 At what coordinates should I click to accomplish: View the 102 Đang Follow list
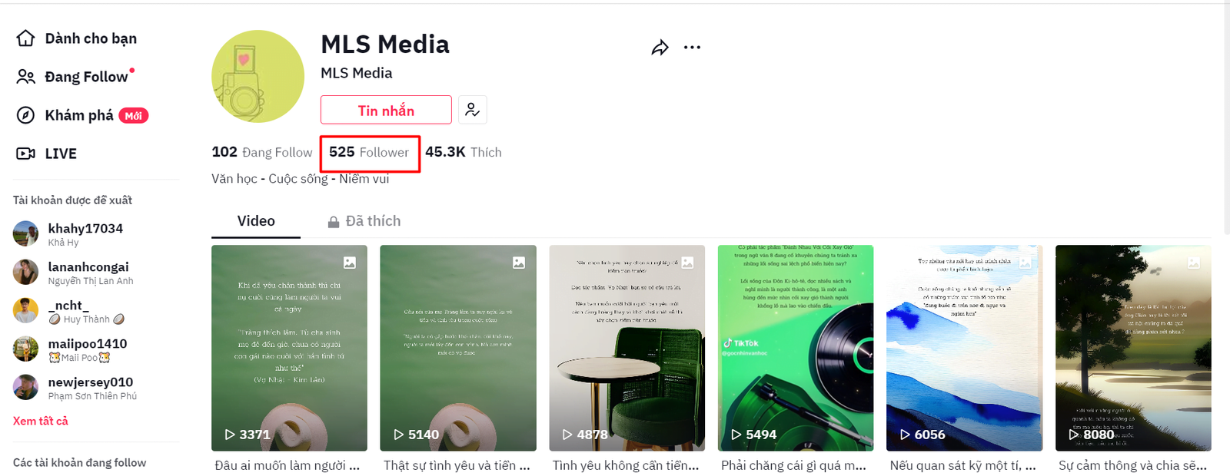tap(262, 152)
